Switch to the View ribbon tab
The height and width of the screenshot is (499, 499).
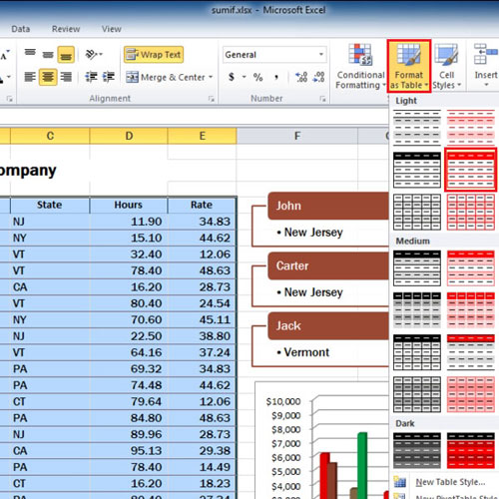(112, 29)
